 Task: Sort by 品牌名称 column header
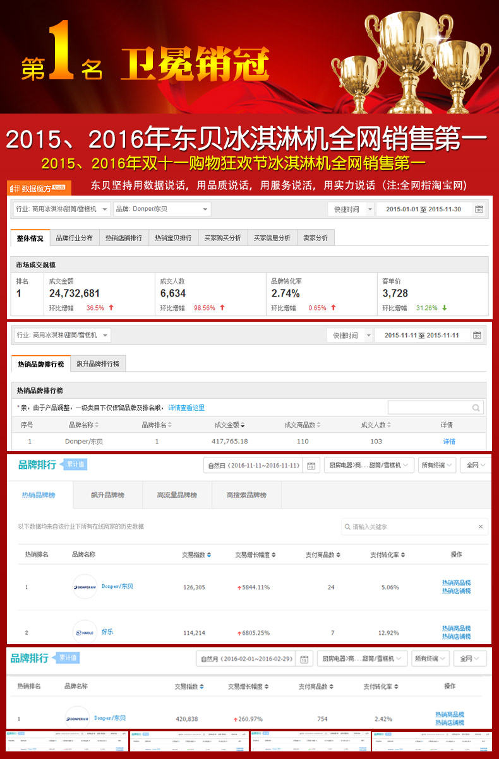click(83, 425)
